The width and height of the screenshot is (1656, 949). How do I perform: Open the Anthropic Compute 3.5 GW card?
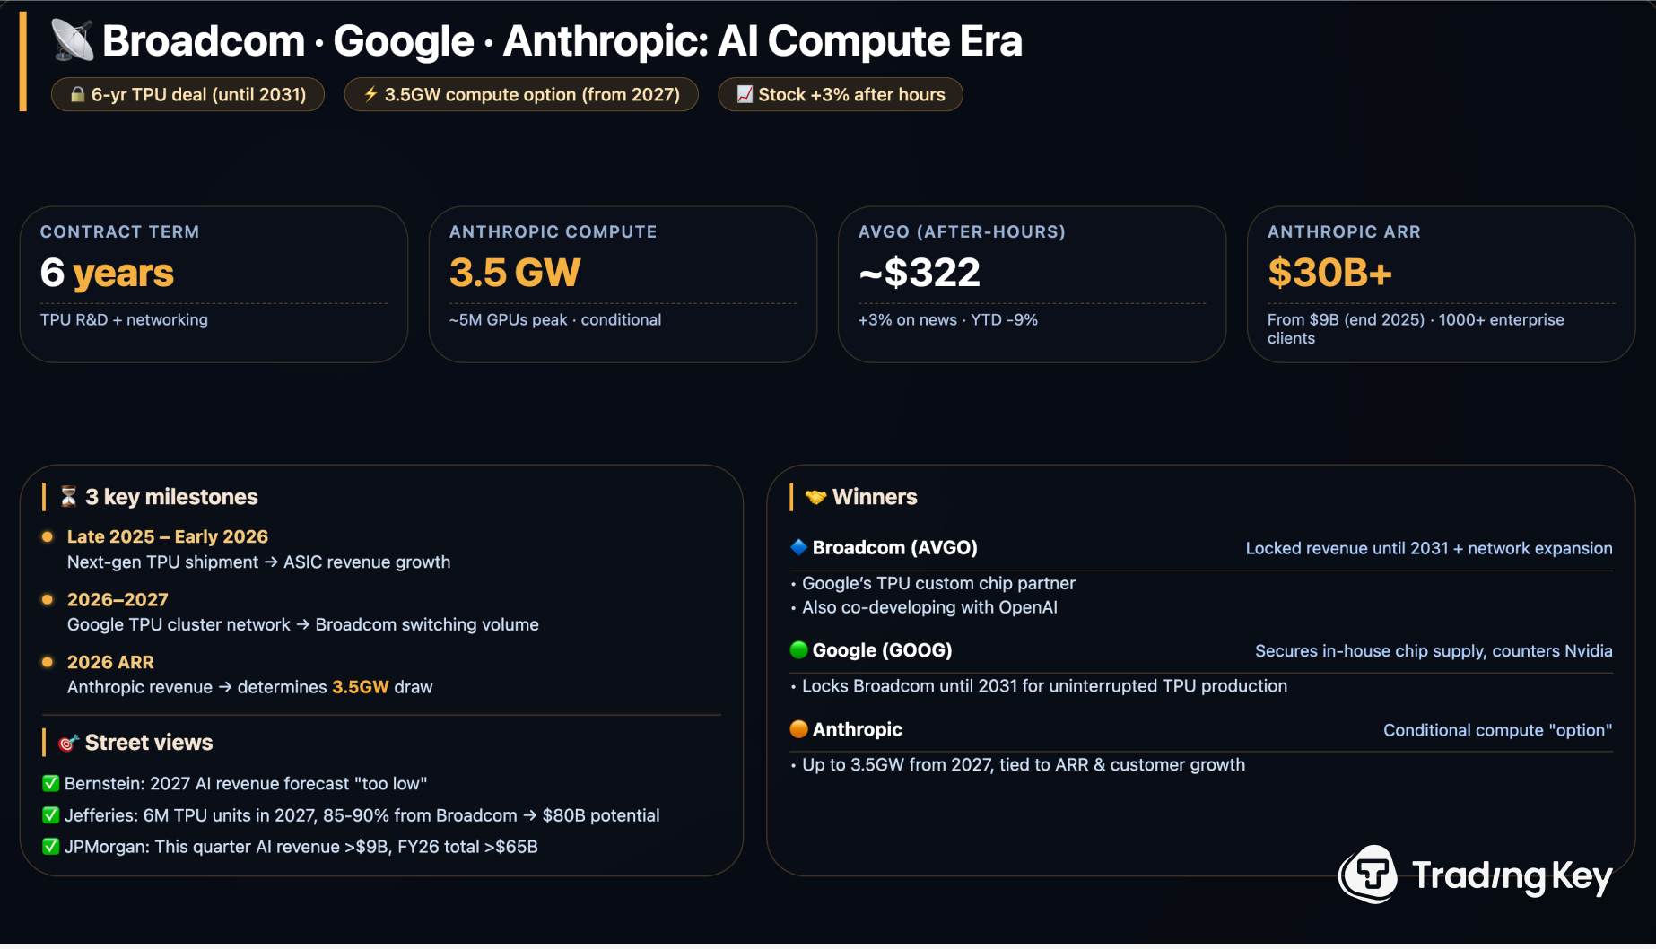623,283
